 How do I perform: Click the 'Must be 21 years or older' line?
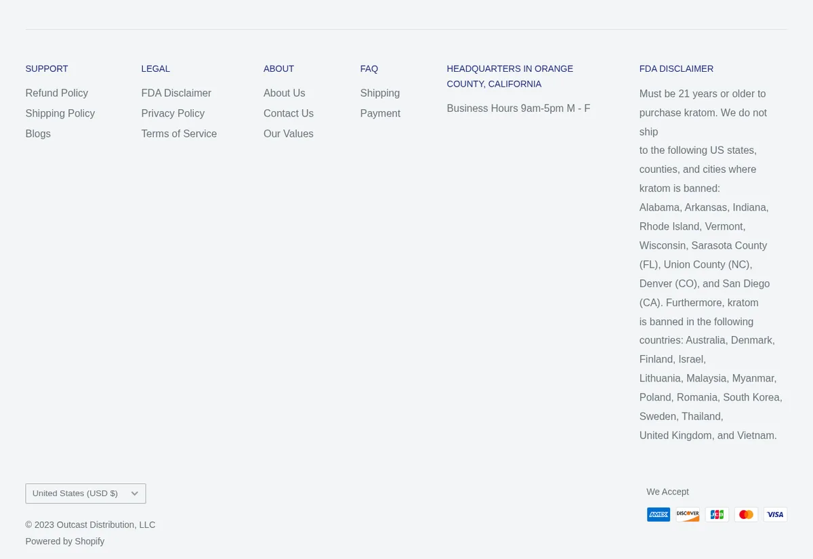(703, 94)
